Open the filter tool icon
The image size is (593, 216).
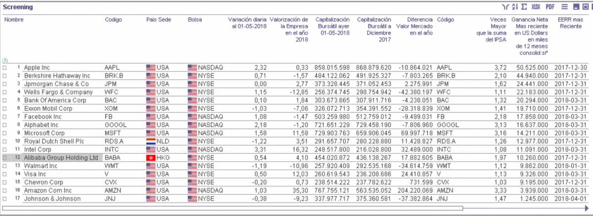click(505, 7)
